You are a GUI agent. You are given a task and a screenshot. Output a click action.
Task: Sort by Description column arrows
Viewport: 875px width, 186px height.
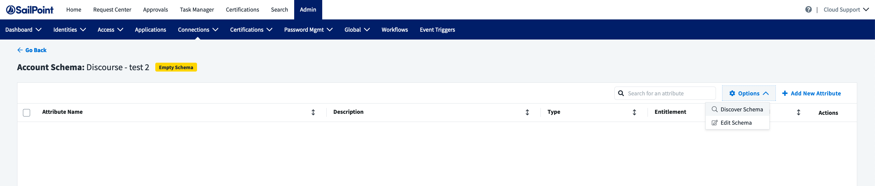click(527, 112)
